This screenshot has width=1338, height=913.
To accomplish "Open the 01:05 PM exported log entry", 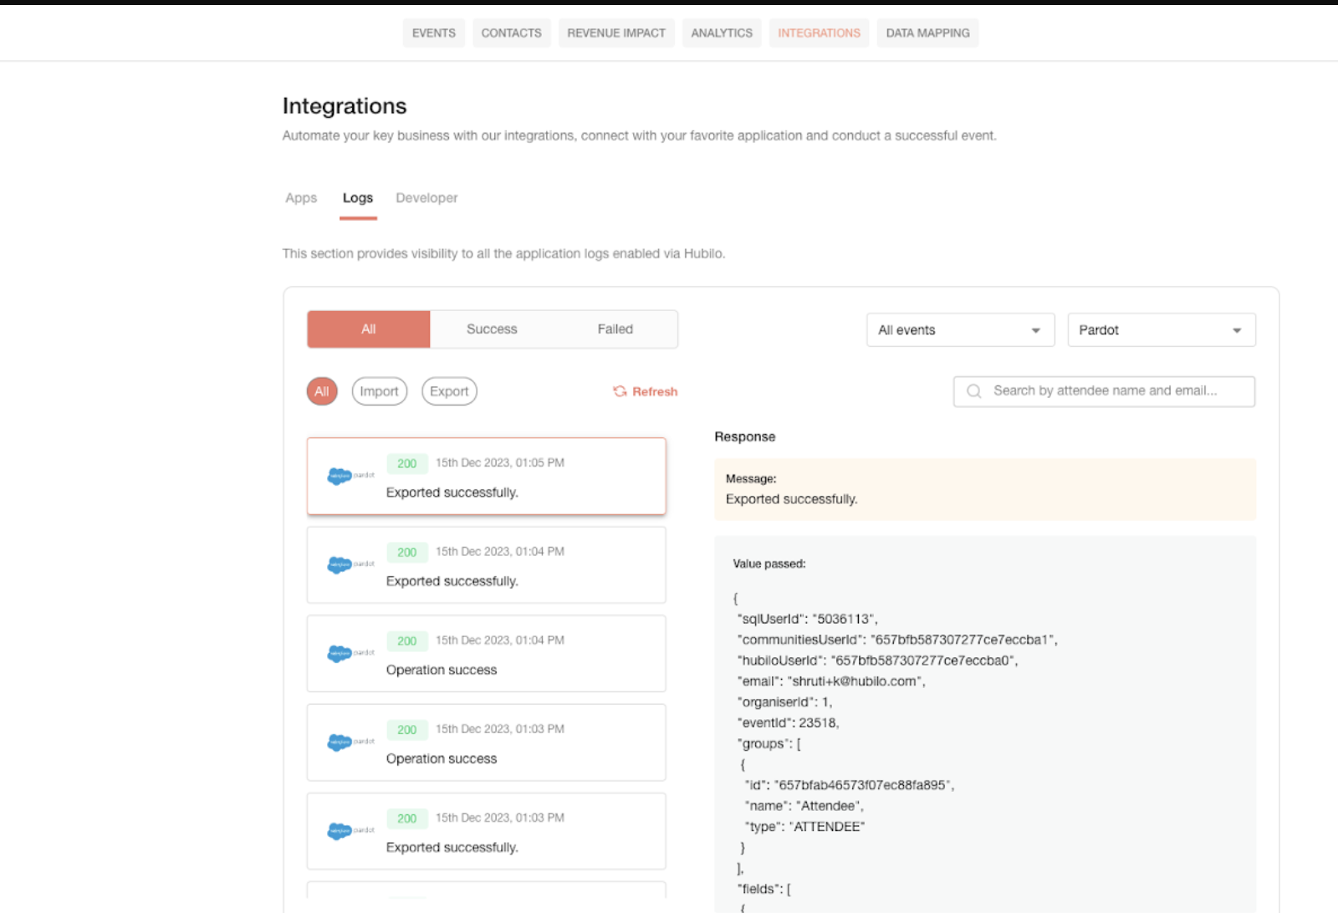I will point(486,477).
